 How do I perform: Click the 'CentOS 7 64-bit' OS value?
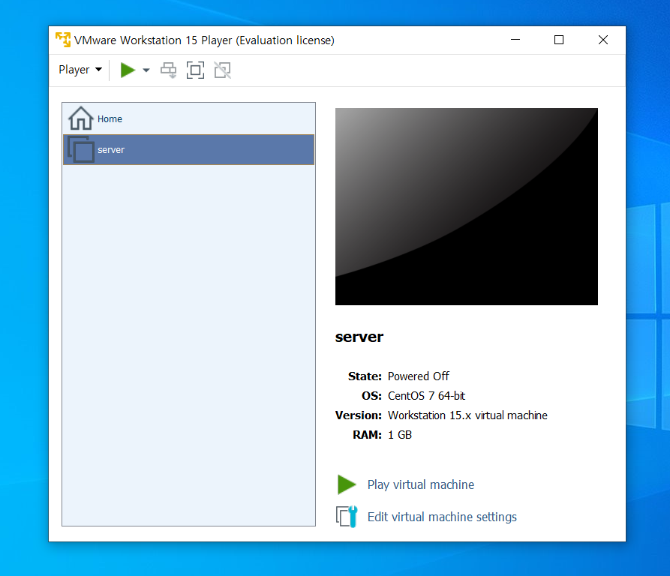click(426, 396)
